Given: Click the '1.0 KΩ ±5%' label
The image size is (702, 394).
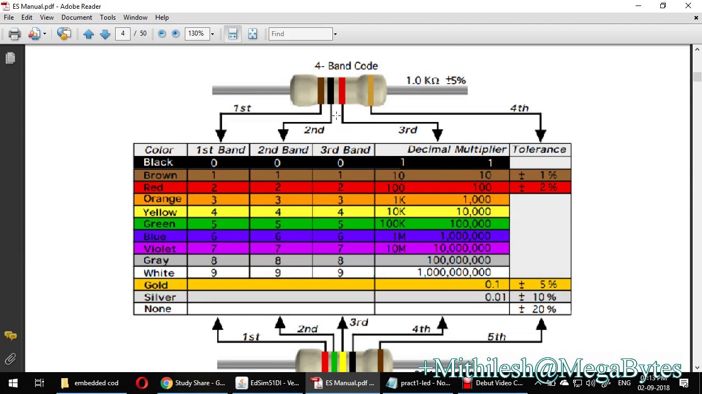Looking at the screenshot, I should (x=436, y=80).
